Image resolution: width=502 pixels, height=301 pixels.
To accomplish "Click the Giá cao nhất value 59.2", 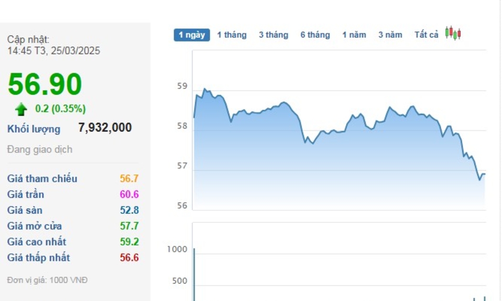I will (129, 242).
